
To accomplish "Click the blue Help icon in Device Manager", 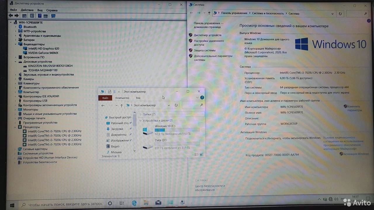I will 40,16.
